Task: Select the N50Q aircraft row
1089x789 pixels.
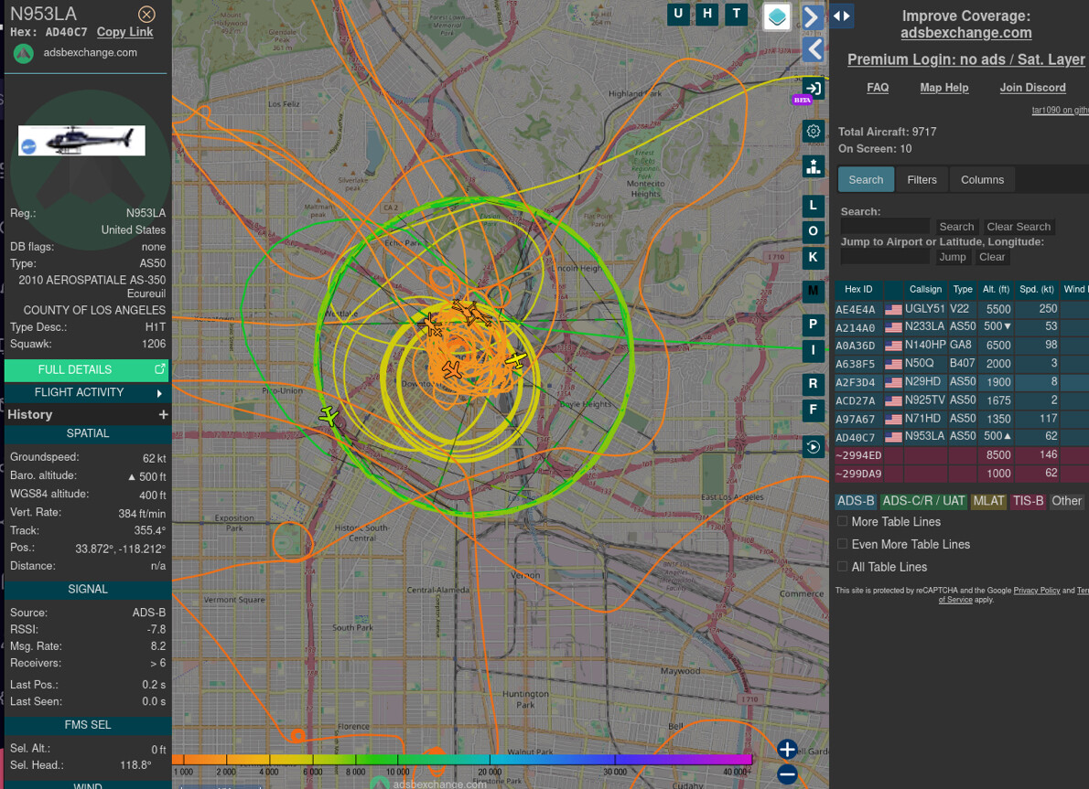Action: pos(962,364)
